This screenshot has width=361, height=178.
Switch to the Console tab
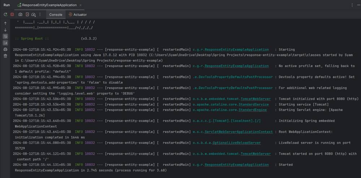56,14
